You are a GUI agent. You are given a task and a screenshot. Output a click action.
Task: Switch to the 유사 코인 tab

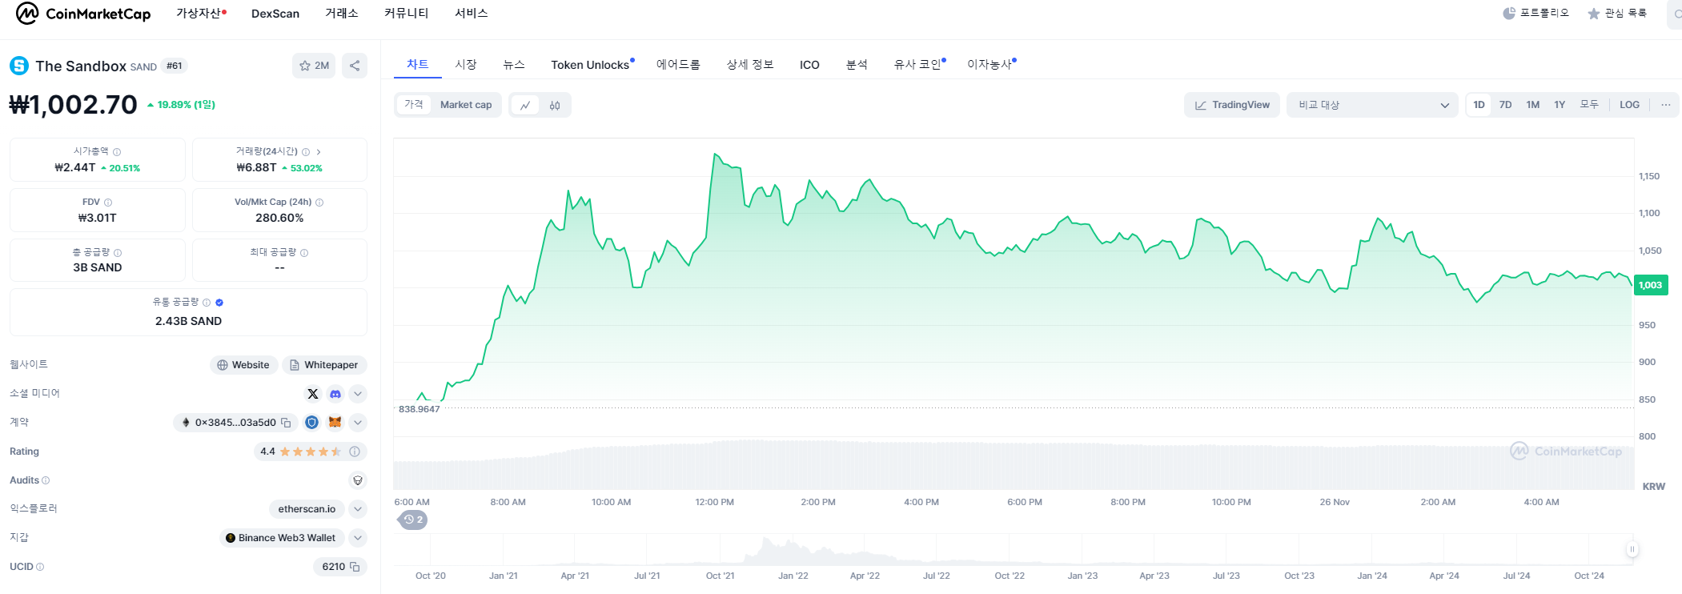coord(919,64)
